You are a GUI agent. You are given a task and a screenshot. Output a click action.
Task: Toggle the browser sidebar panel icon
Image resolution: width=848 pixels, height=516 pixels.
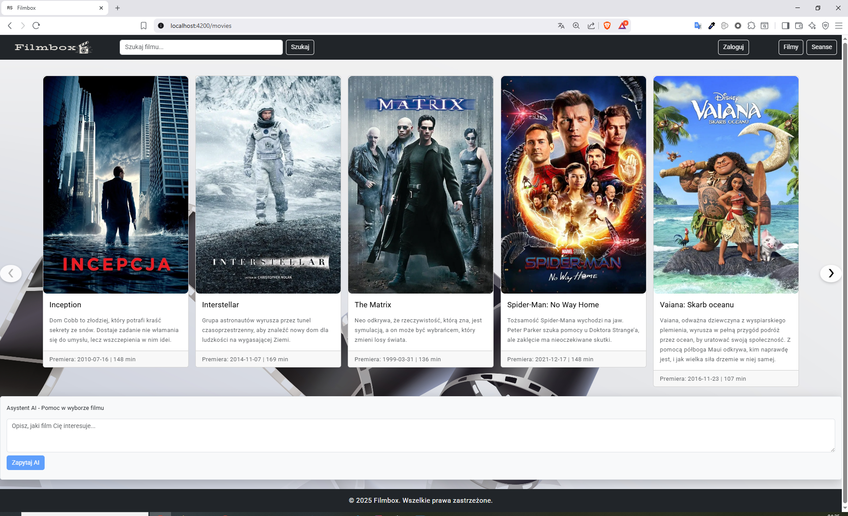785,26
